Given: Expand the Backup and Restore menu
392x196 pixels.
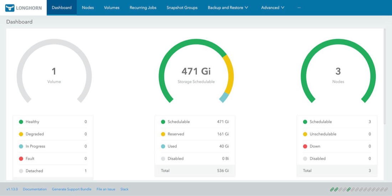Looking at the screenshot, I should 228,7.
